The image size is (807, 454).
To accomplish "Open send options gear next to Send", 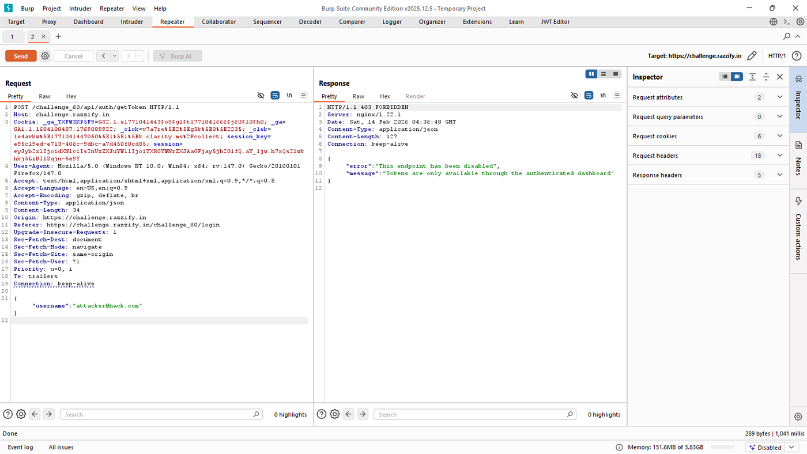I will pyautogui.click(x=45, y=56).
